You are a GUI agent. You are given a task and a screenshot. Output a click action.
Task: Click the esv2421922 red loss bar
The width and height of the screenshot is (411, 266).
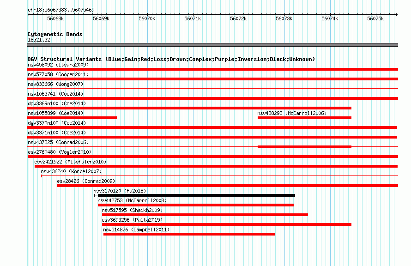[x=216, y=166]
